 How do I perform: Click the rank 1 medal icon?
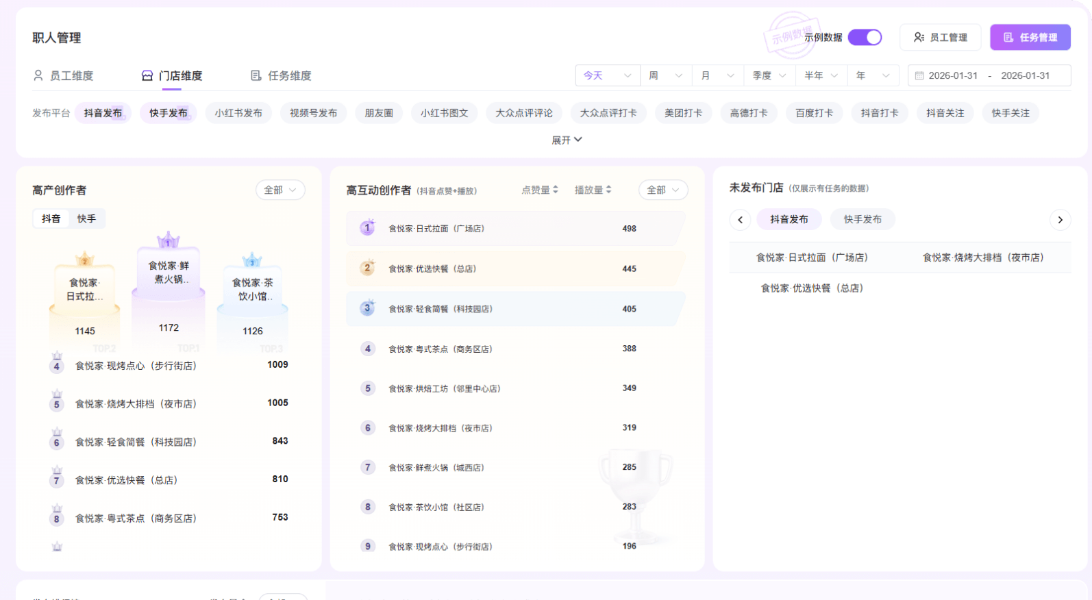(x=367, y=228)
